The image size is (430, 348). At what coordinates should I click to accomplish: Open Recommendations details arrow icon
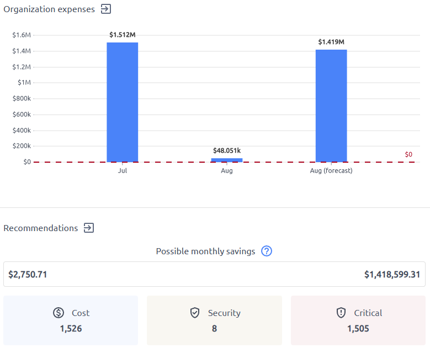tap(89, 228)
